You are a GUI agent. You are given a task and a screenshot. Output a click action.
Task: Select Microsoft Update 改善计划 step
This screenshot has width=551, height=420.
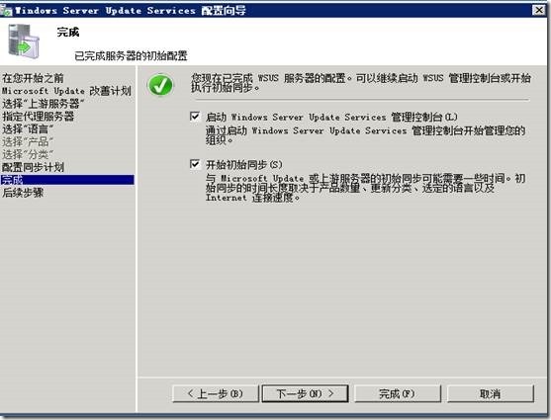click(x=66, y=91)
